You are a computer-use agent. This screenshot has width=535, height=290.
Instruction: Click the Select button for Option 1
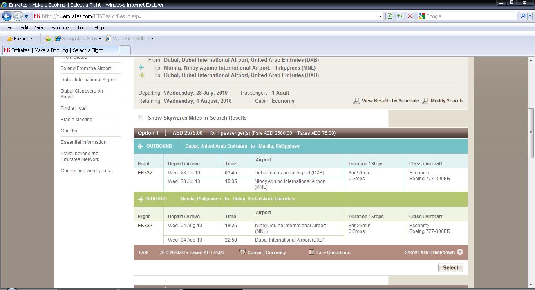[x=451, y=268]
